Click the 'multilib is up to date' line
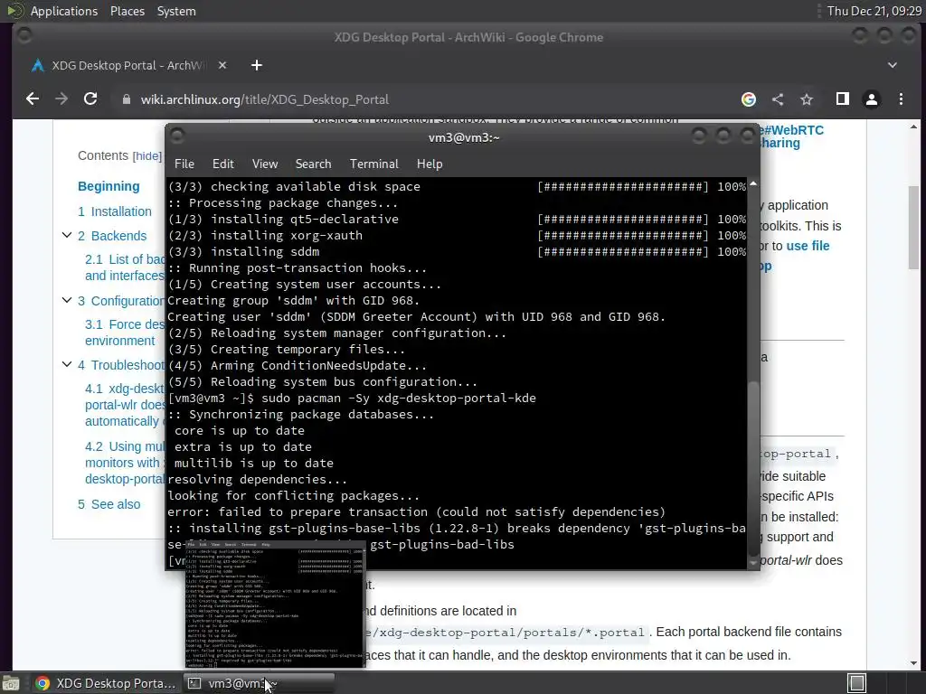926x694 pixels. tap(253, 464)
